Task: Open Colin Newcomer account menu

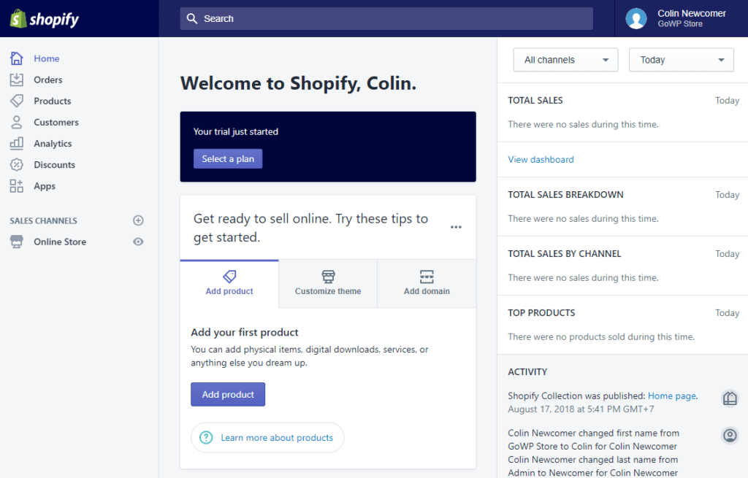Action: tap(682, 18)
